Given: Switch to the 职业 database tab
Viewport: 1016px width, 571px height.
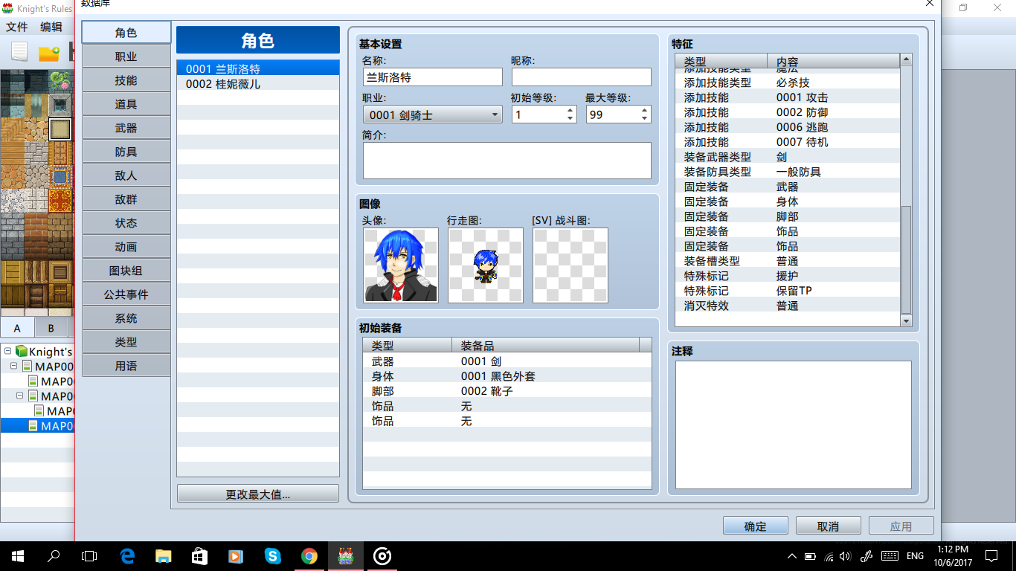Looking at the screenshot, I should [126, 57].
